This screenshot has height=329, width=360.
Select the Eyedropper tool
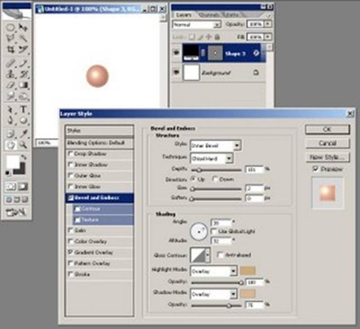pos(23,133)
